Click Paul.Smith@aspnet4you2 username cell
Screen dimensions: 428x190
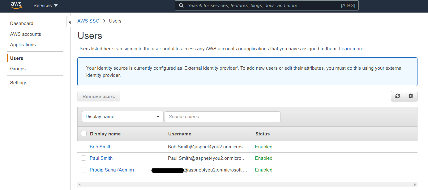click(207, 158)
